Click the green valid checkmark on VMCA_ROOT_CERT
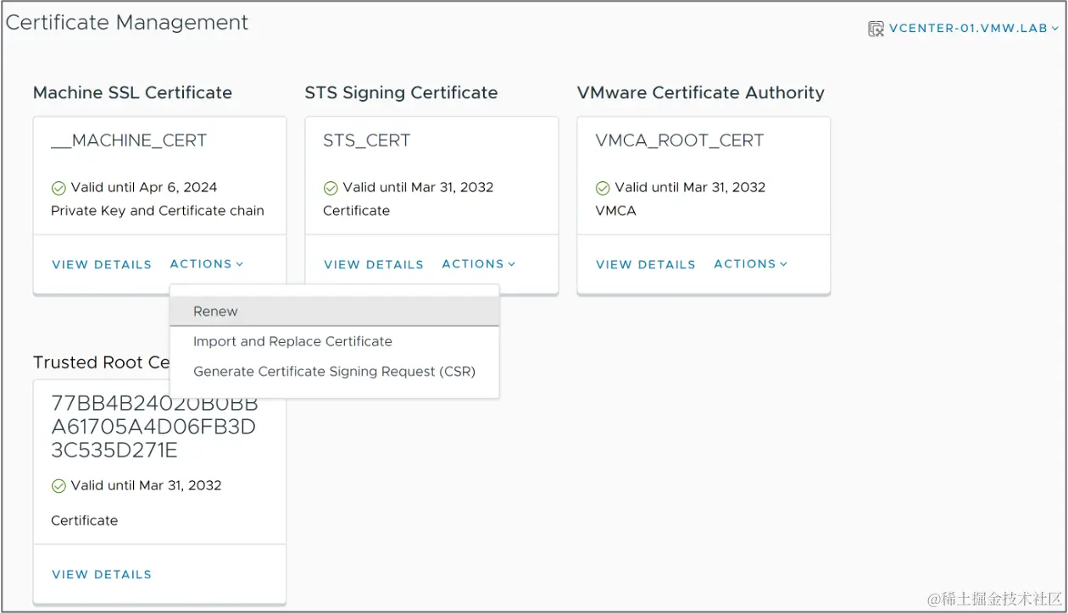1068x613 pixels. point(603,188)
